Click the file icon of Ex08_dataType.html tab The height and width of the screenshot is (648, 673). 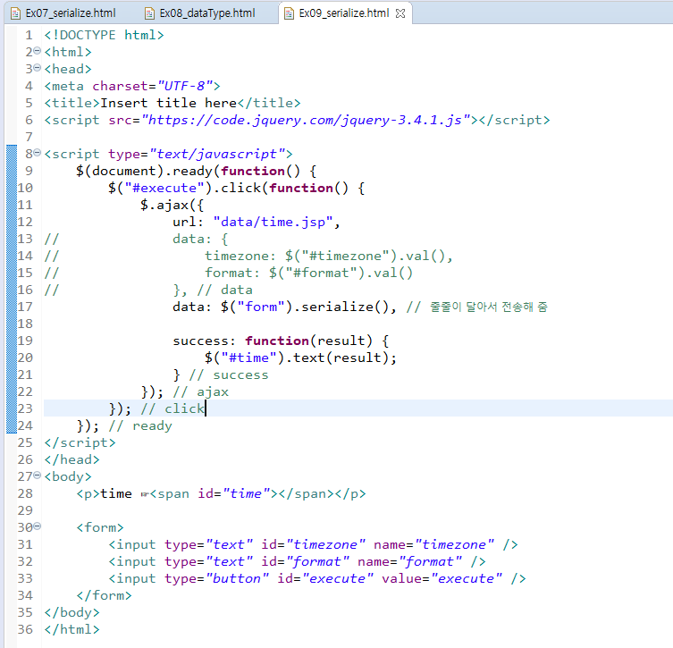(149, 13)
